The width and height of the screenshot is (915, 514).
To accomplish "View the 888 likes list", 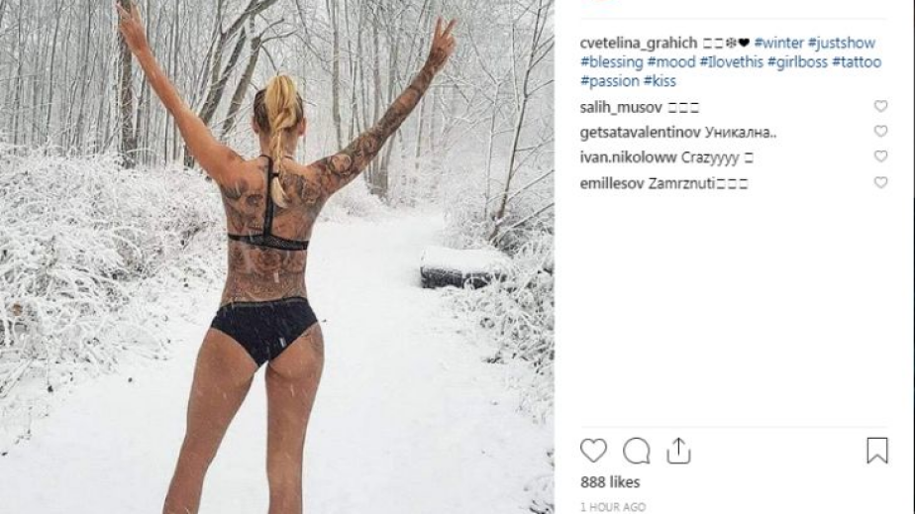I will pos(610,482).
